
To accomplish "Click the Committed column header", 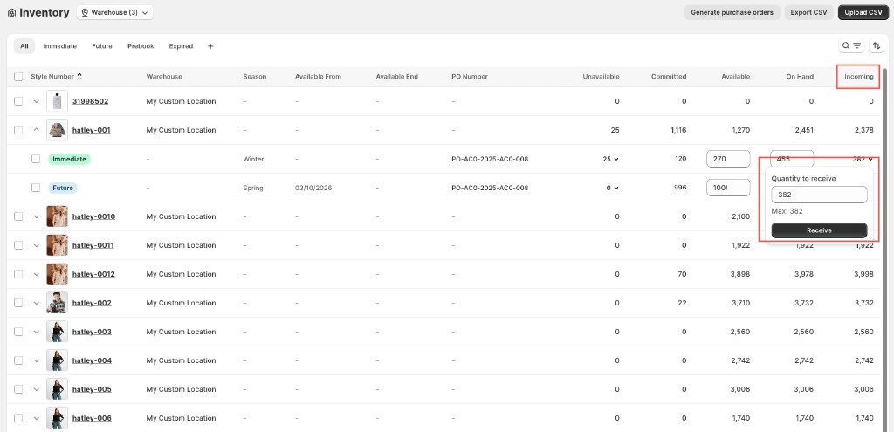I will click(x=669, y=77).
